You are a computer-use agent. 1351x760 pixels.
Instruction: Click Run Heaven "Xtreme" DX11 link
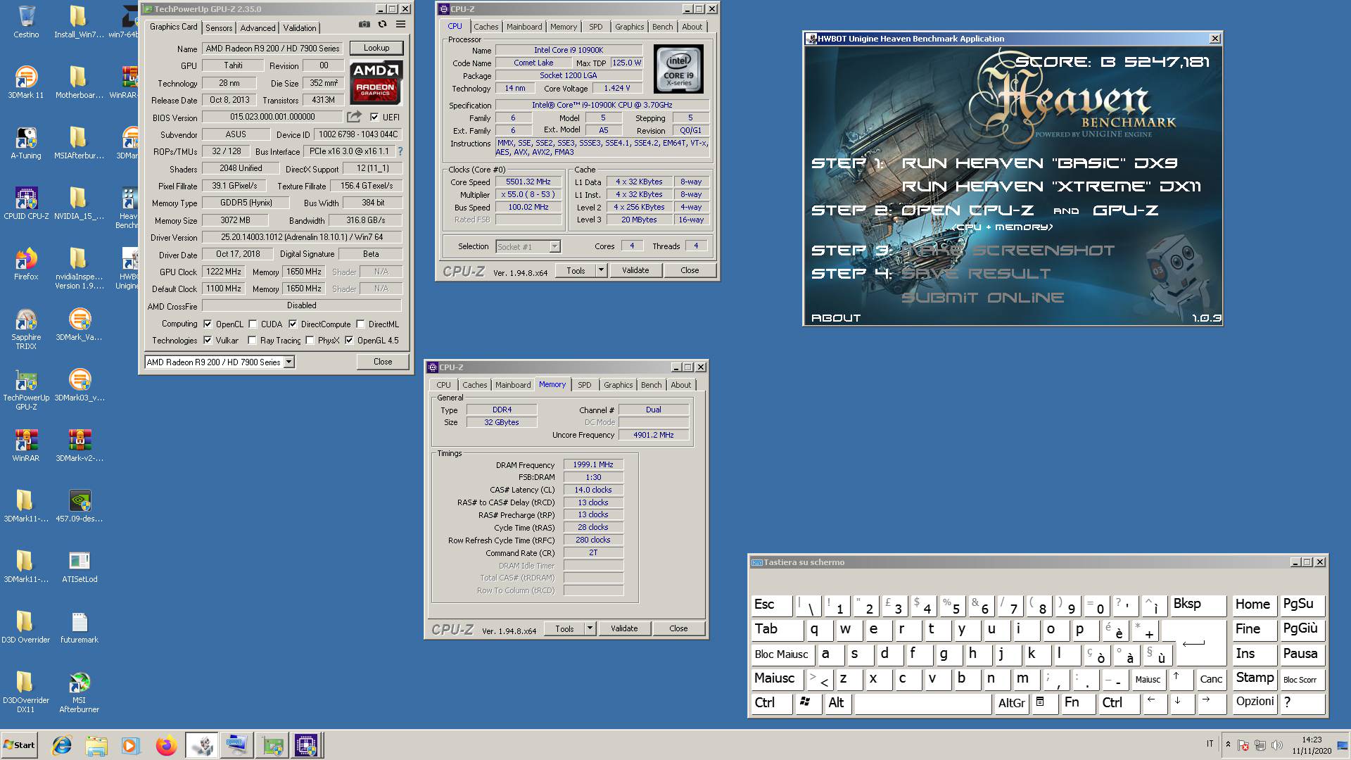[x=1051, y=186]
